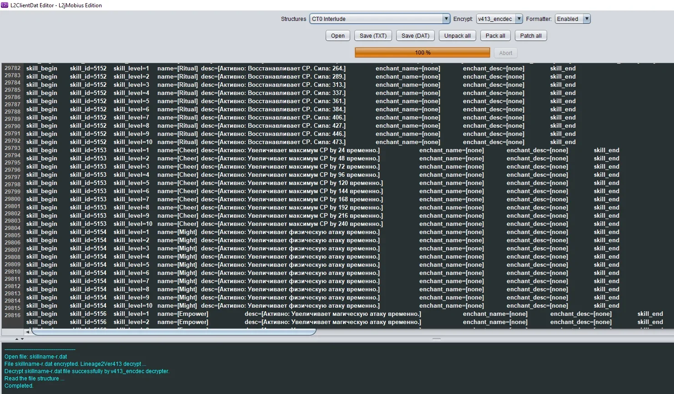The height and width of the screenshot is (394, 674).
Task: Click the Save (TXT) button
Action: click(x=373, y=36)
